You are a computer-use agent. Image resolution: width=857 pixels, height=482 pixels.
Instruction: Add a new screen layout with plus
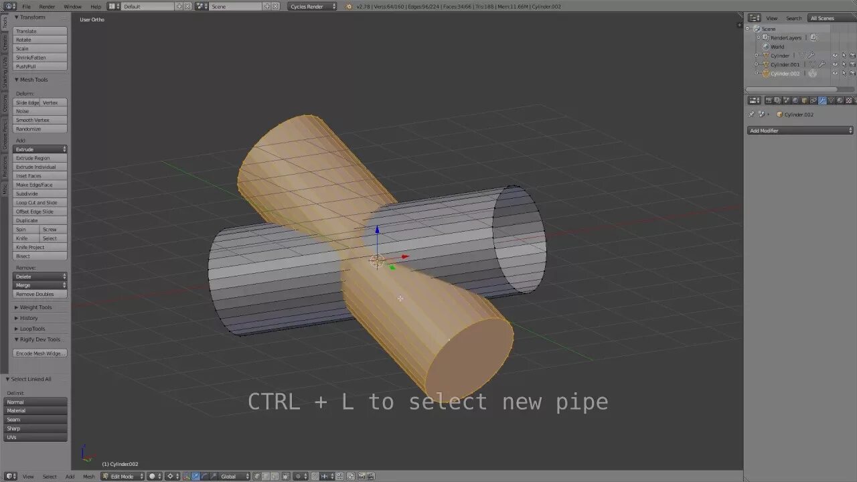(179, 6)
